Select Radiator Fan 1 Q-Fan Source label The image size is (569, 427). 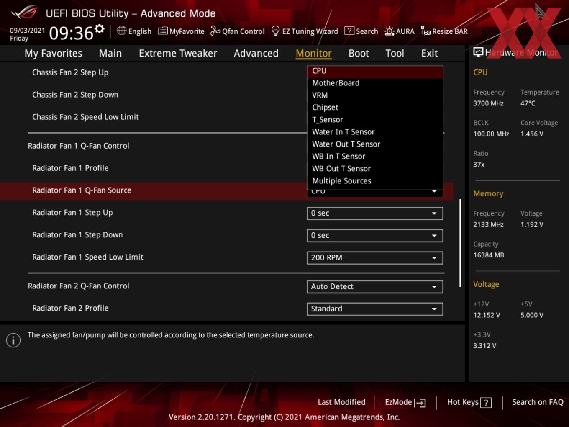[82, 190]
